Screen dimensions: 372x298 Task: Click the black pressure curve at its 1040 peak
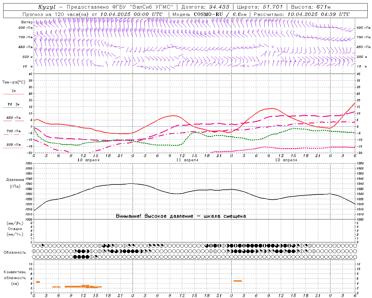point(132,183)
